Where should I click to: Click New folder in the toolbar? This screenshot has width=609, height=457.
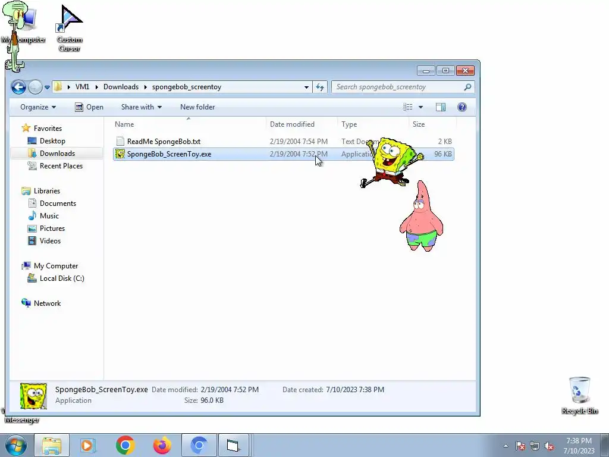(x=197, y=107)
